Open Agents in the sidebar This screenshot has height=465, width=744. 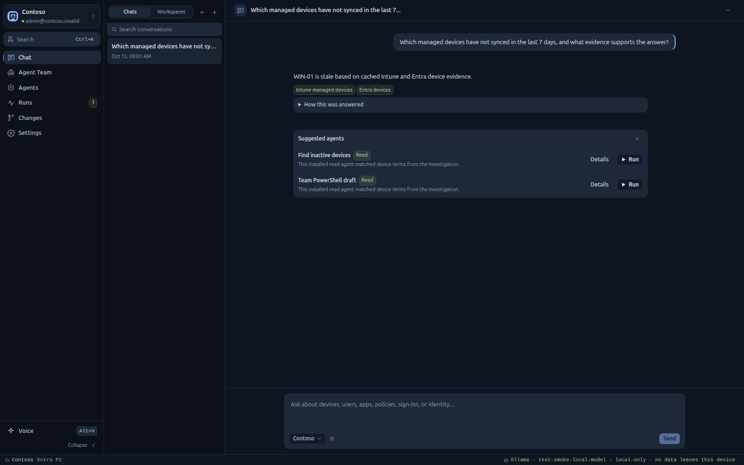(x=52, y=87)
